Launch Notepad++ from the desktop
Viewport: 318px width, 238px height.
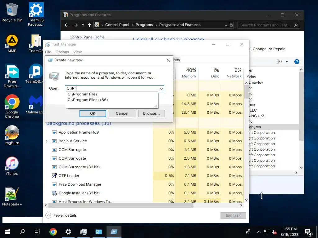pos(12,197)
